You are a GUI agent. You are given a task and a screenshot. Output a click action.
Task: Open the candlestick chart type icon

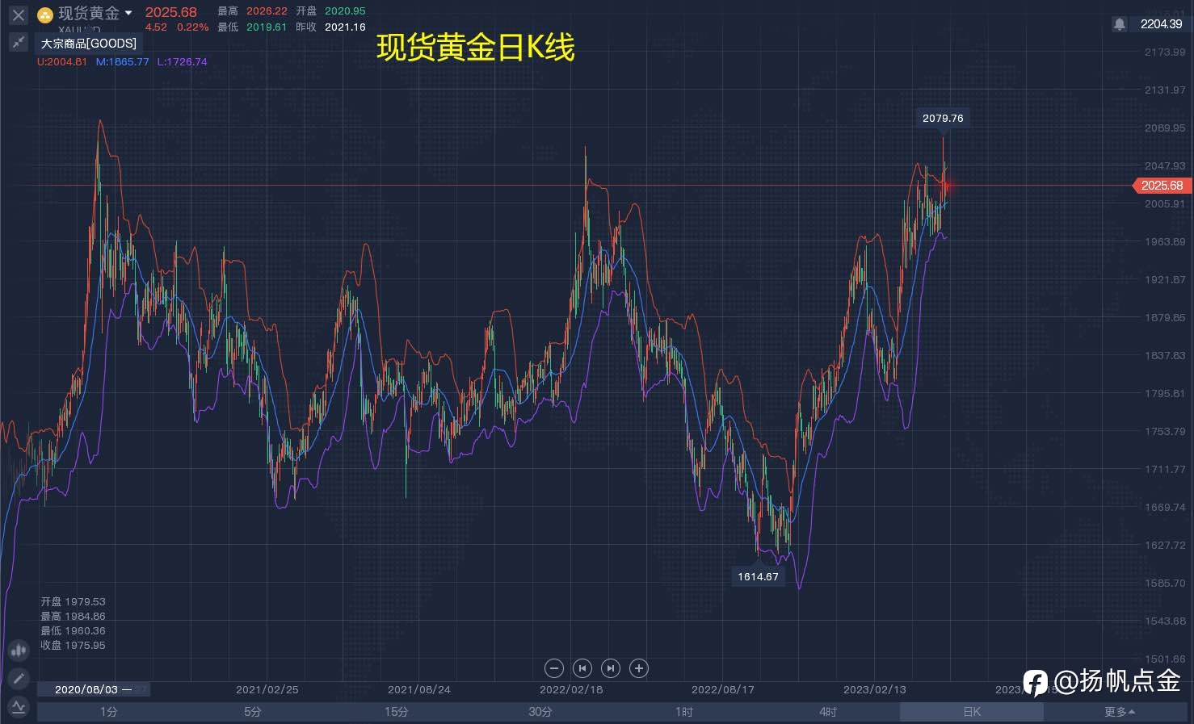[18, 650]
